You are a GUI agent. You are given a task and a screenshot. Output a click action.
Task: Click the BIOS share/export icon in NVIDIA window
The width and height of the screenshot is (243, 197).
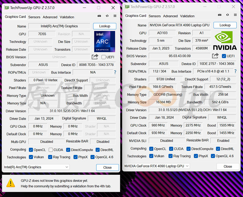(x=215, y=56)
